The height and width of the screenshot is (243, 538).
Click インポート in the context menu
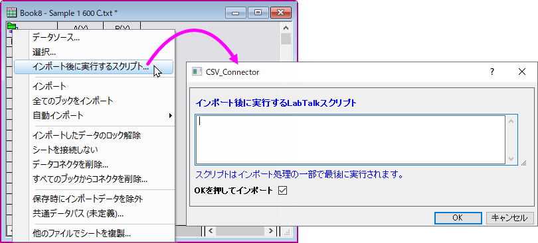point(94,86)
